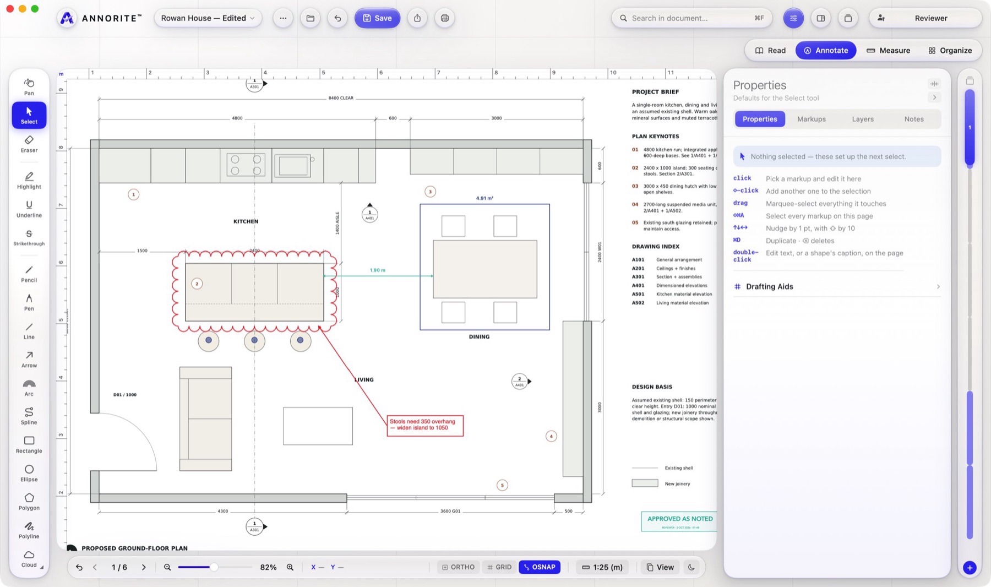Select the Polygon tool

(x=29, y=502)
